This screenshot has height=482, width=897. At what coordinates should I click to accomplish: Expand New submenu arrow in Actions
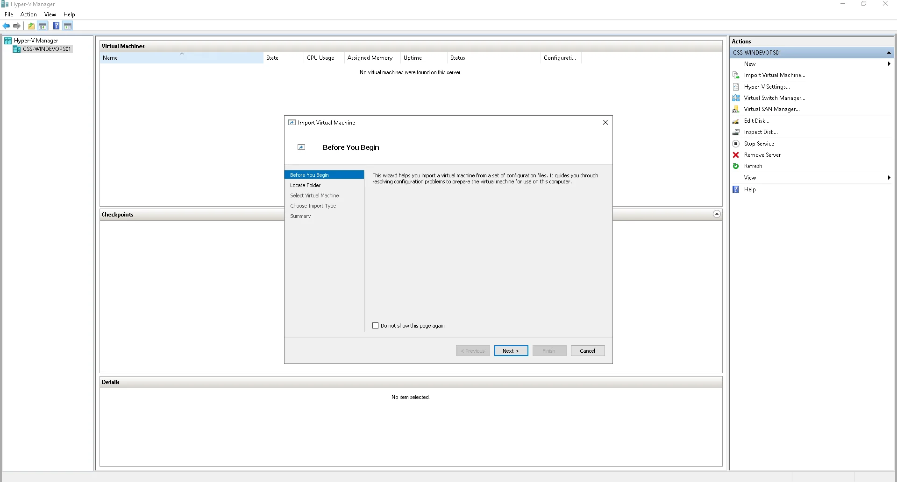pos(889,64)
